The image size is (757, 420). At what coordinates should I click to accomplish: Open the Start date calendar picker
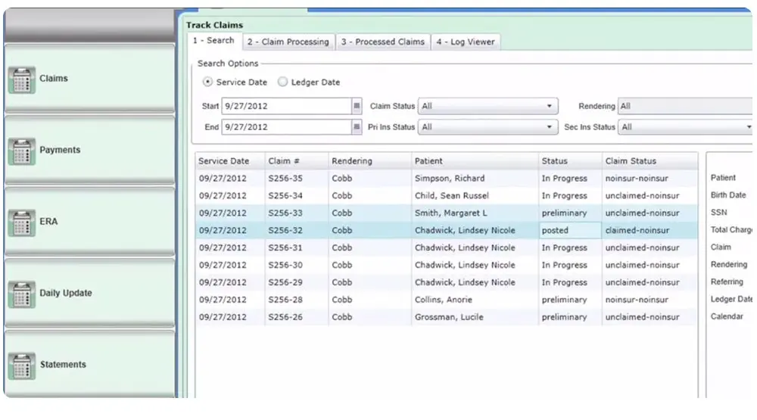click(357, 106)
